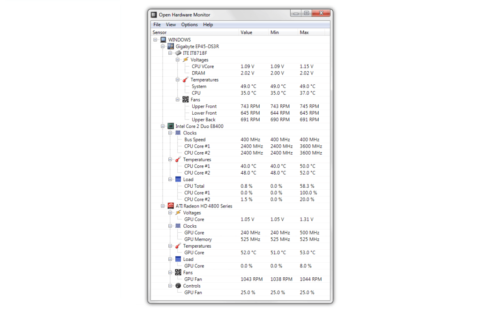Click the 3600 MHz max of CPU Core #1
The height and width of the screenshot is (318, 480).
[311, 146]
